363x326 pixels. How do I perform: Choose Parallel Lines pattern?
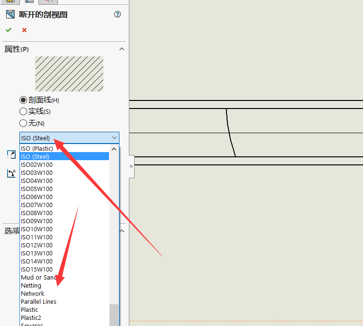point(64,302)
